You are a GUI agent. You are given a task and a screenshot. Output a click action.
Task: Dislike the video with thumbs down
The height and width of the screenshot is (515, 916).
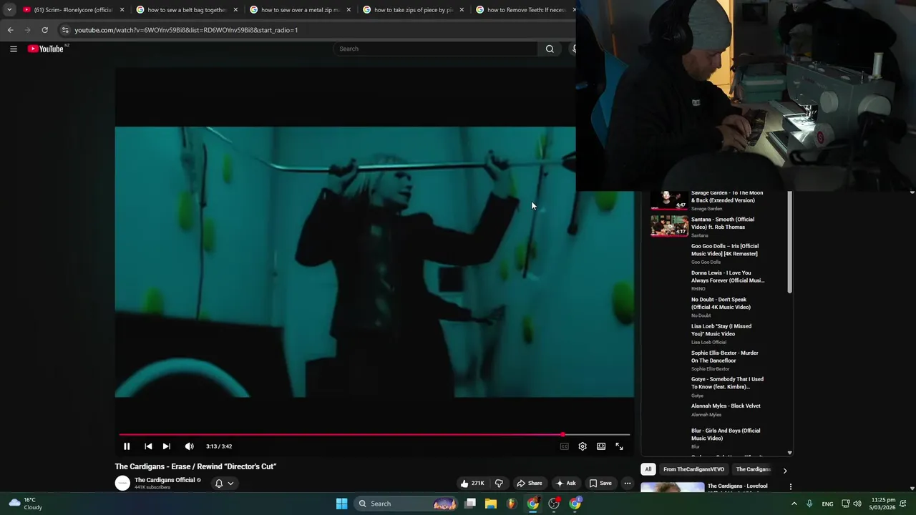coord(499,483)
